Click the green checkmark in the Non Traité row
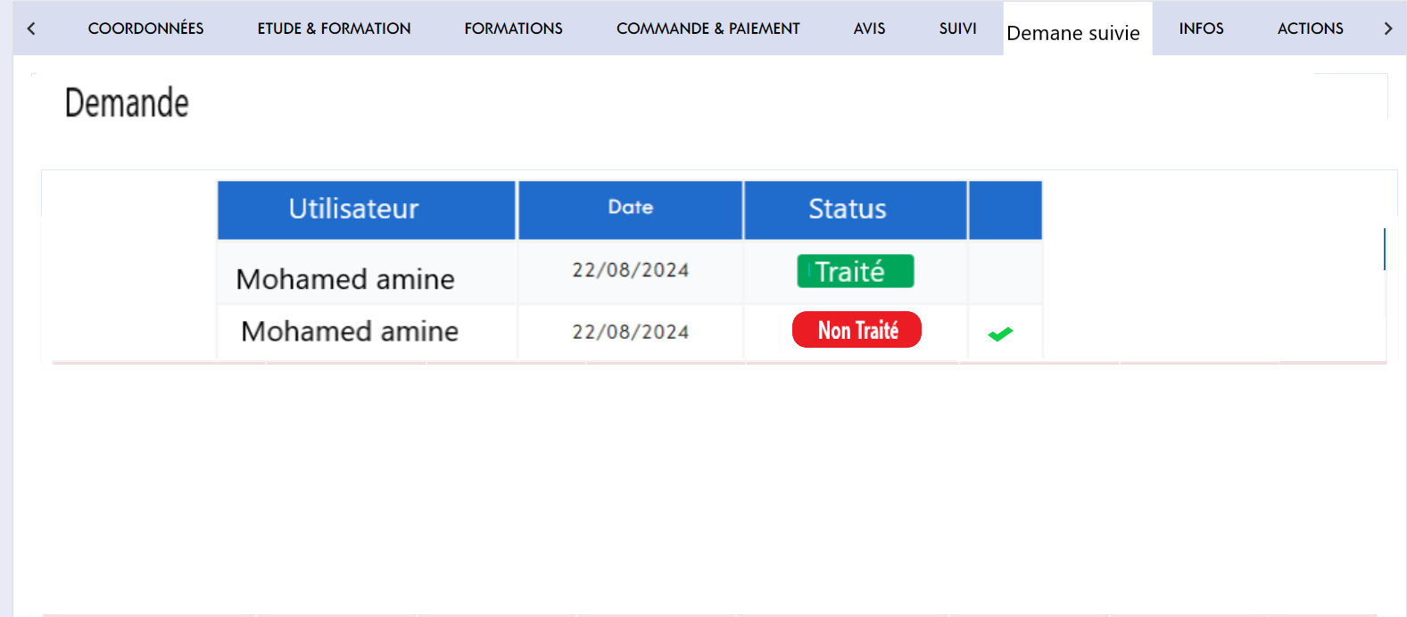The height and width of the screenshot is (617, 1407). tap(1000, 334)
